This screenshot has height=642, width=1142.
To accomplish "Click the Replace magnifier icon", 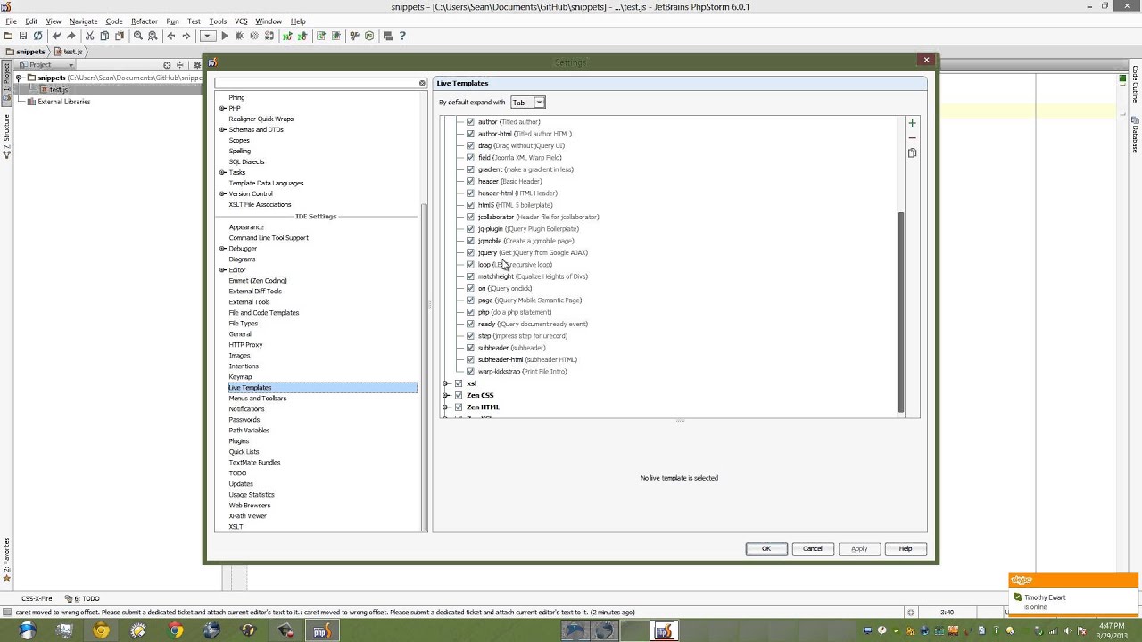I will tap(153, 36).
